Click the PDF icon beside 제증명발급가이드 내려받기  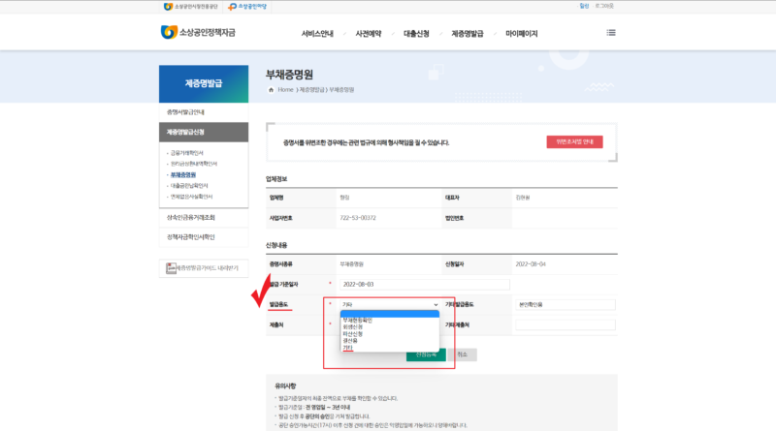pyautogui.click(x=171, y=268)
